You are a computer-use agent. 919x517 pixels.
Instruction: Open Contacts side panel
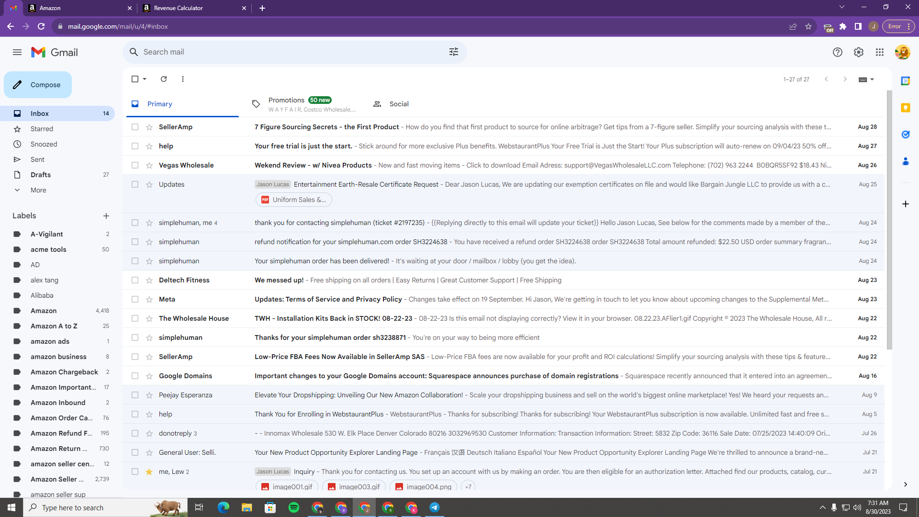tap(906, 161)
